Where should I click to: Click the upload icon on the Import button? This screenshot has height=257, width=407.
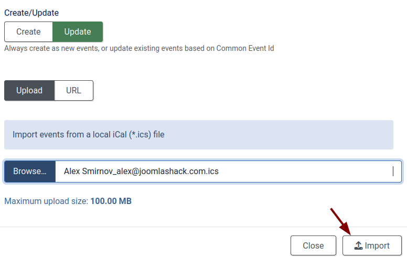359,245
